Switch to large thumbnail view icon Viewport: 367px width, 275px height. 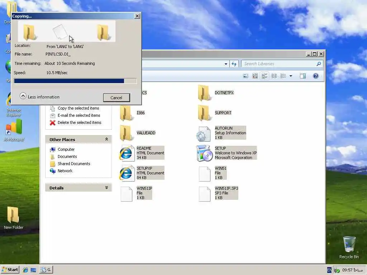(245, 76)
